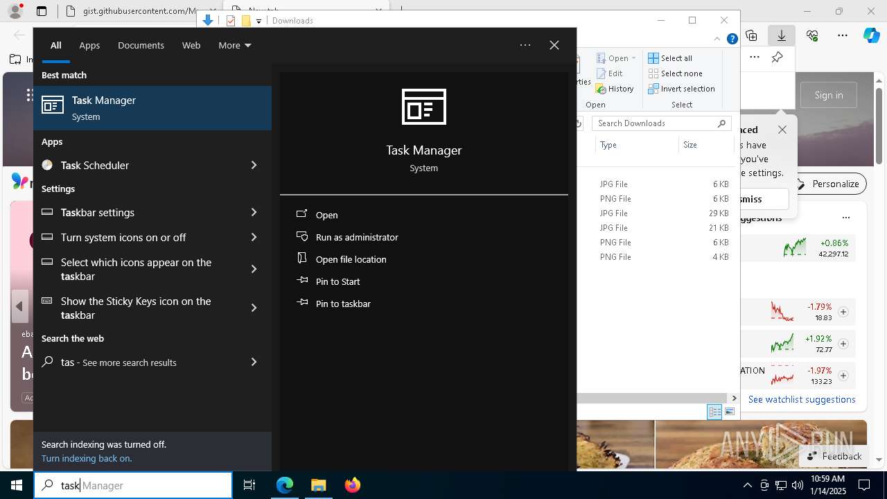Collapse the Downloads ribbon chevron
Image resolution: width=887 pixels, height=499 pixels.
click(x=717, y=40)
